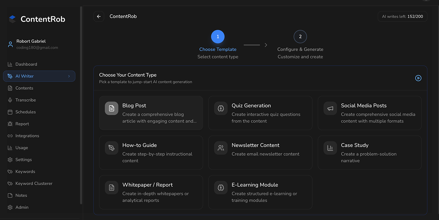This screenshot has width=439, height=220.
Task: Click the play tutorial icon in the panel header
Action: click(418, 78)
